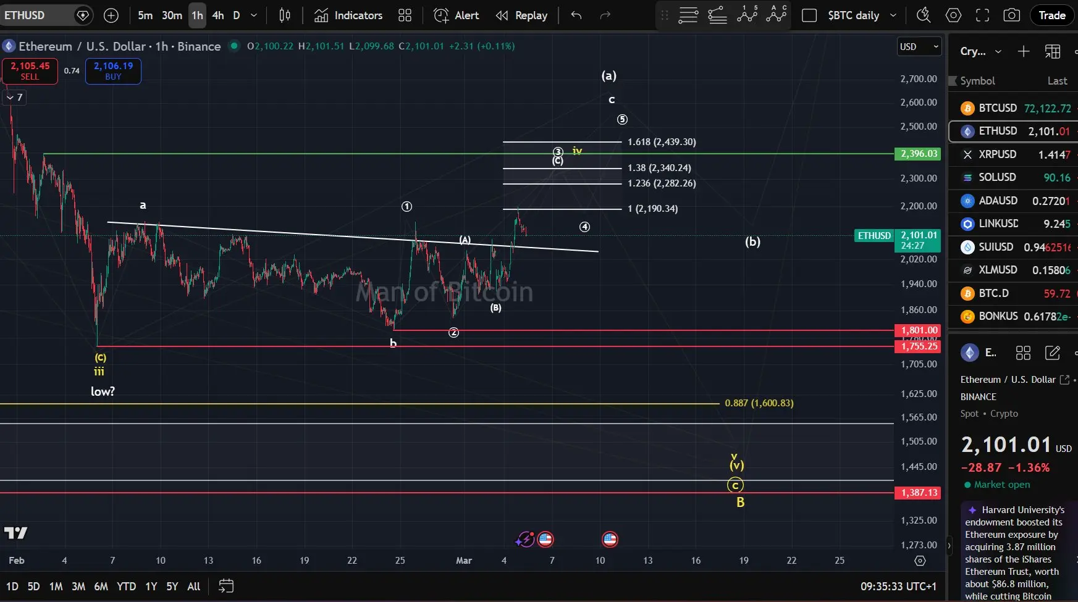Screen dimensions: 1078x602
Task: Read the Harvard University endowment news item
Action: (x=1018, y=552)
